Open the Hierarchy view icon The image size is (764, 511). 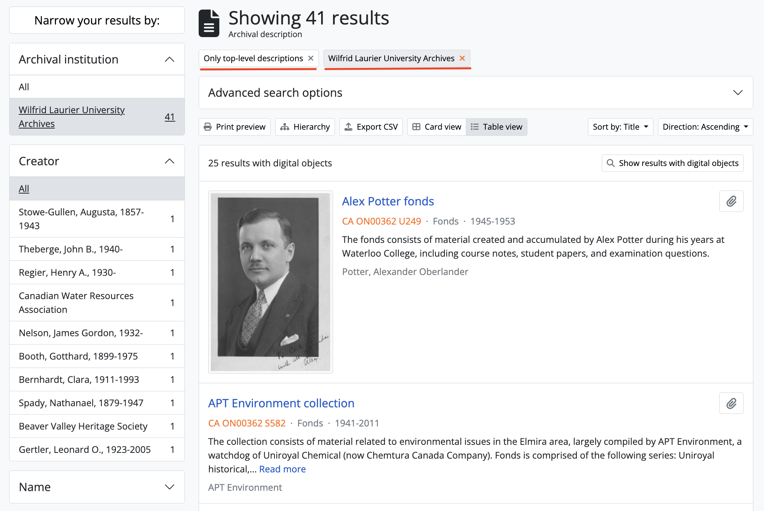point(285,127)
